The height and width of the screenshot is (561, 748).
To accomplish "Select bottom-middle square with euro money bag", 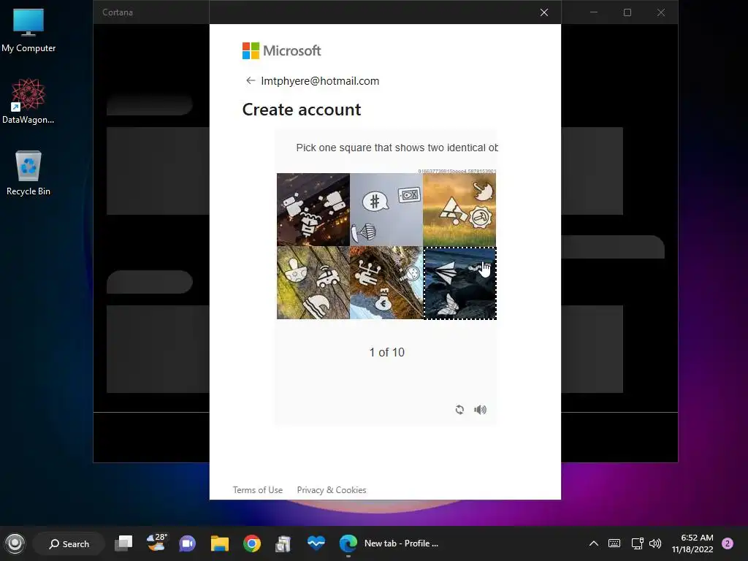I will coord(386,283).
